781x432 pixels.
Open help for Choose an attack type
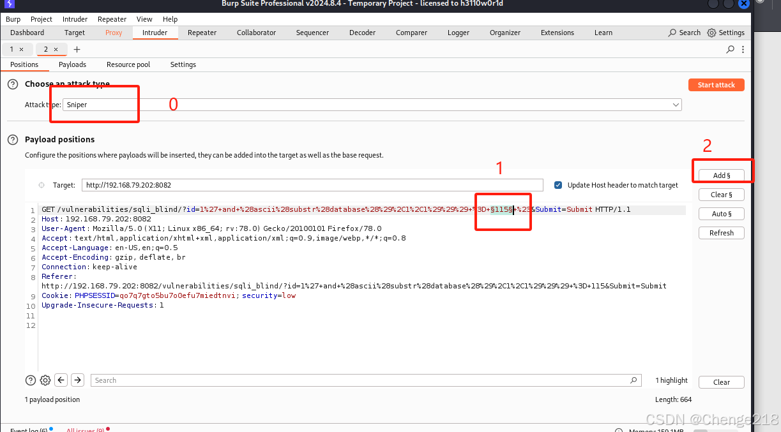coord(13,84)
